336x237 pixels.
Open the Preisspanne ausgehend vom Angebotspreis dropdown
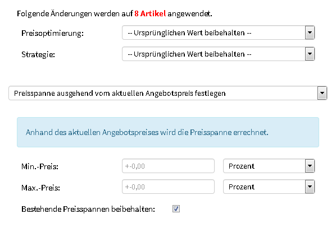click(x=167, y=93)
